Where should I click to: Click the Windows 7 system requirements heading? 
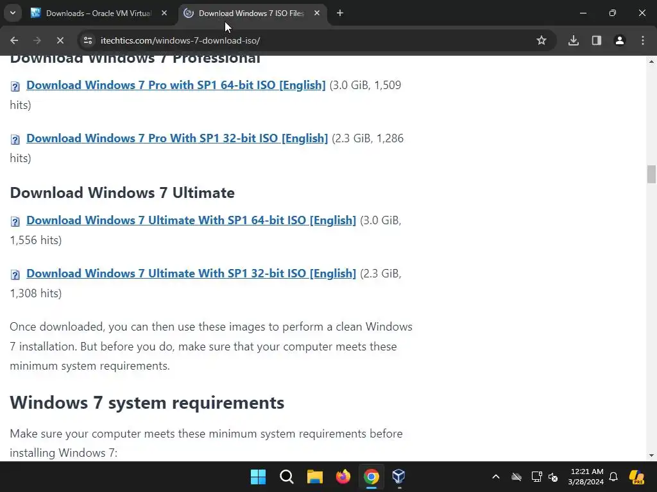[x=147, y=403]
